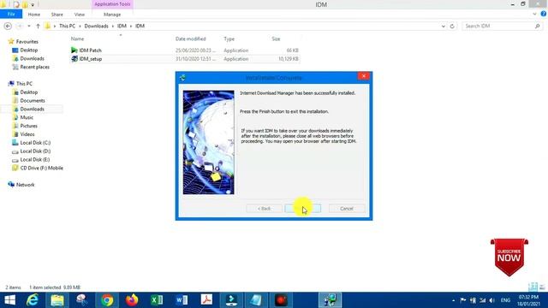
Task: Click the search magnifier icon
Action: point(538,27)
